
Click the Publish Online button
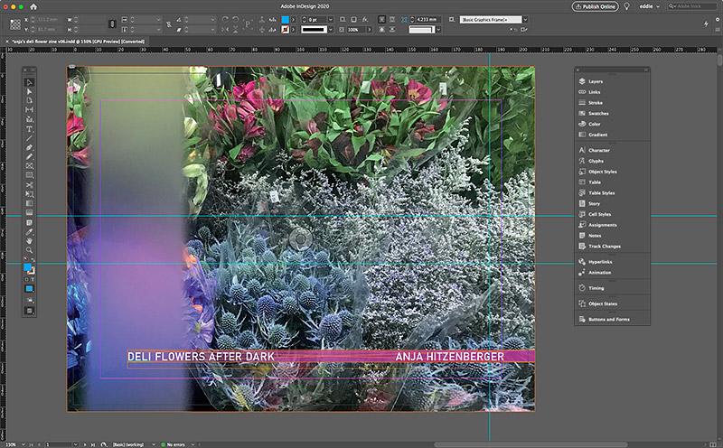point(596,6)
